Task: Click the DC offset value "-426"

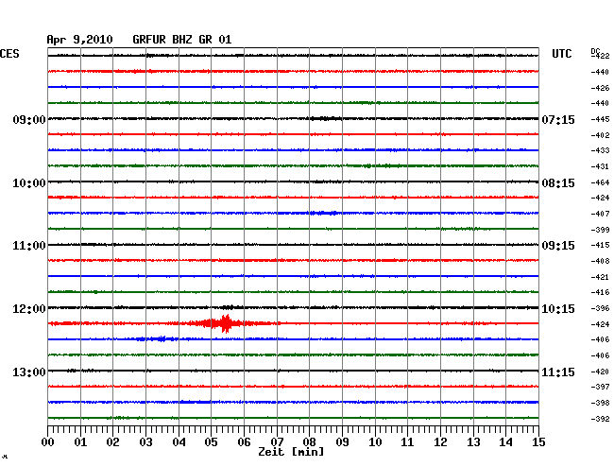Action: (x=600, y=88)
